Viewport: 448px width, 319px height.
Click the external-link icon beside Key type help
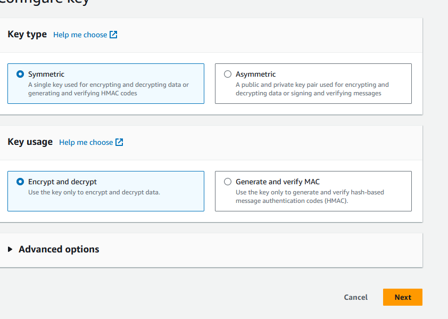[x=113, y=35]
